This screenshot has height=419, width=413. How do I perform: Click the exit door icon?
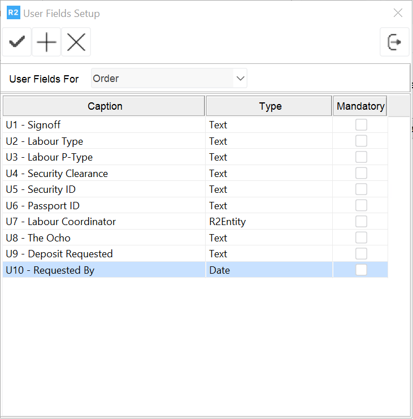coord(394,42)
